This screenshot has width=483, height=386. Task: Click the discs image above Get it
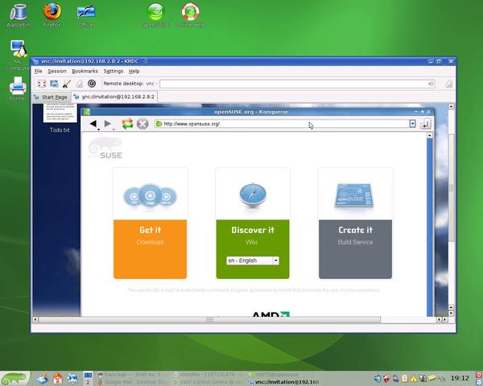point(150,196)
